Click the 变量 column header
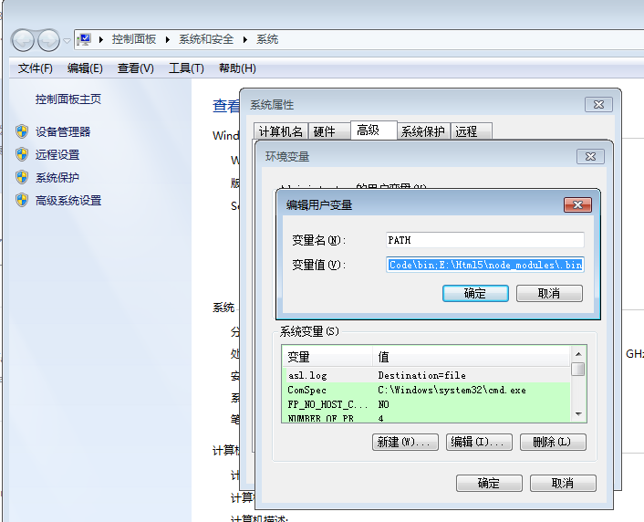The height and width of the screenshot is (522, 644). coord(327,356)
